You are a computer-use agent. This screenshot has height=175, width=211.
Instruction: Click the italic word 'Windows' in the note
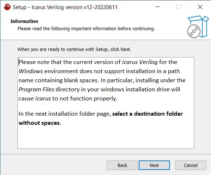point(31,71)
